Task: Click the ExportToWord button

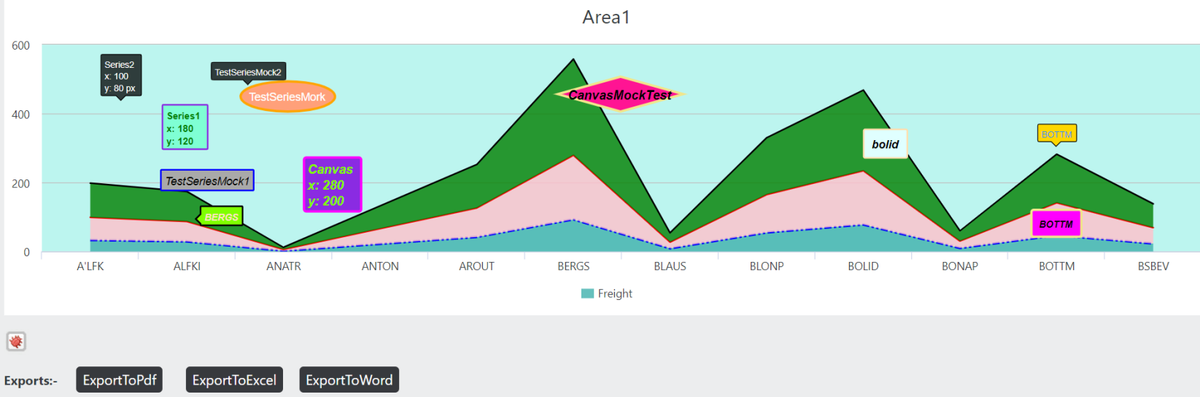Action: coord(349,380)
